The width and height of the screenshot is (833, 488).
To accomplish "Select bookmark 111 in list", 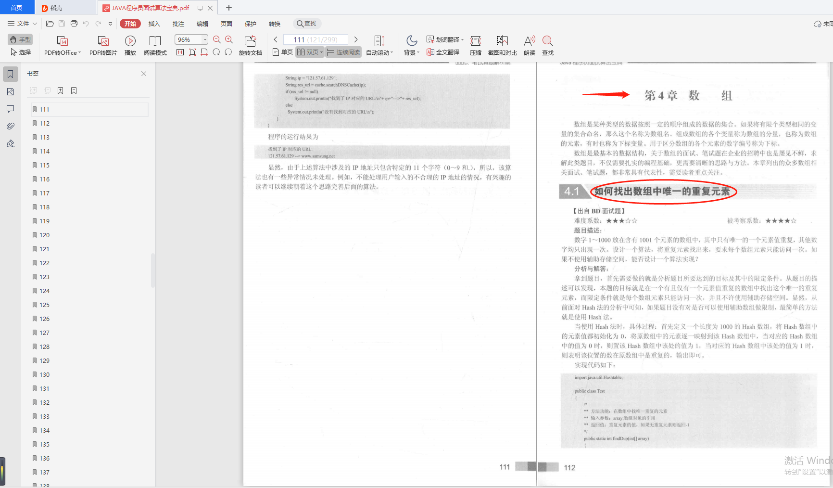I will [89, 109].
